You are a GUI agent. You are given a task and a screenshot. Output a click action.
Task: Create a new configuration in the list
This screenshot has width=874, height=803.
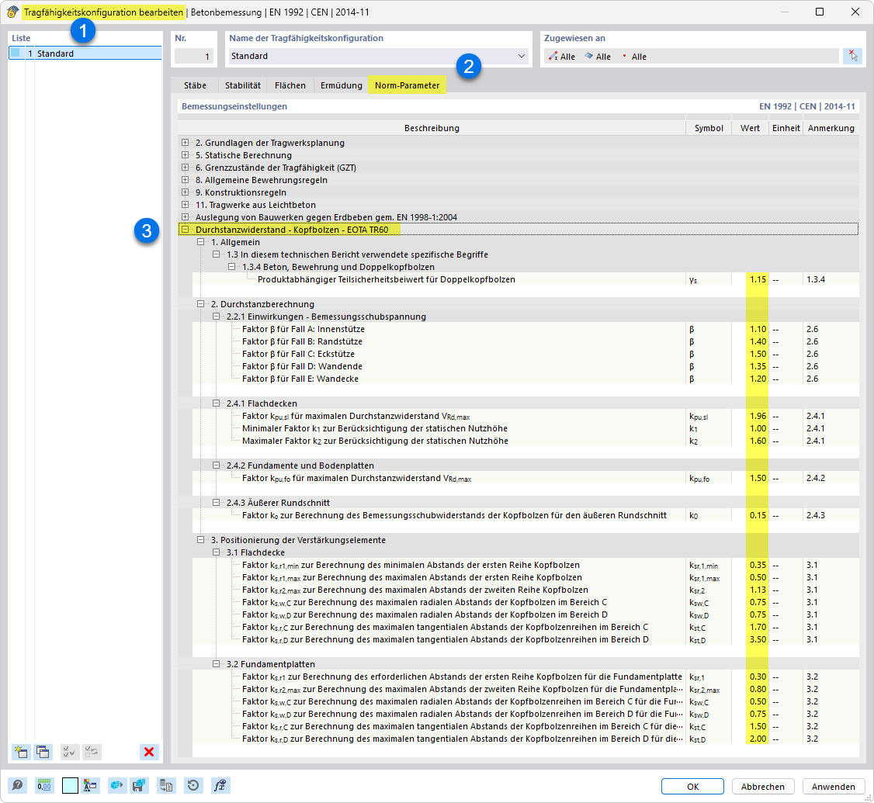(21, 752)
